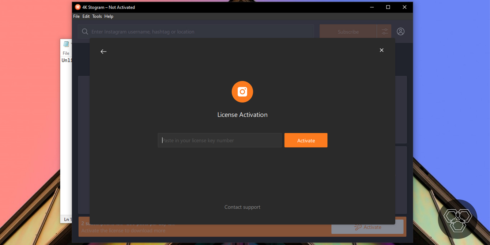Open the File menu in 4K Stogram

pyautogui.click(x=76, y=16)
